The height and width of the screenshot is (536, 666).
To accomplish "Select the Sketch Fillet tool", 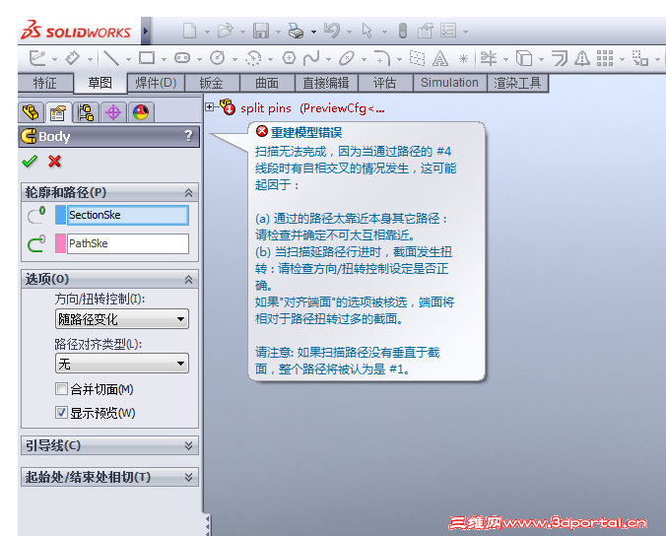I will coord(382,58).
